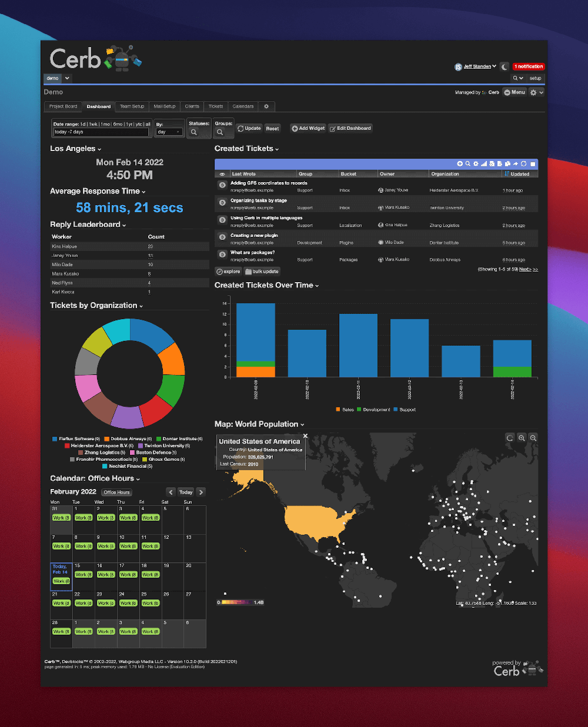Image resolution: width=588 pixels, height=727 pixels.
Task: Click the 'today -7 days' date range field
Action: pyautogui.click(x=101, y=132)
